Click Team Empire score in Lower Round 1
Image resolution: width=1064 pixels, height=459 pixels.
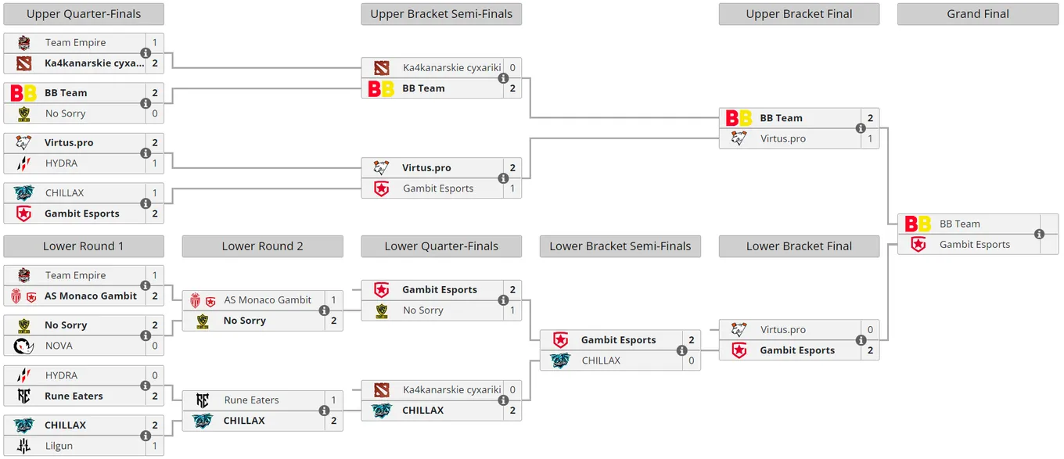tap(155, 275)
